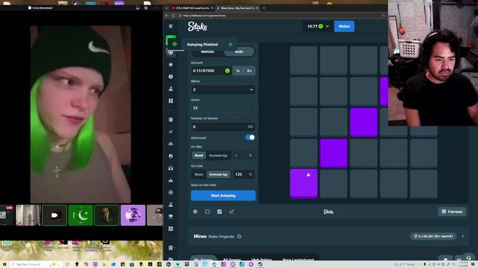The image size is (478, 268).
Task: Edit the Number of Games field
Action: coord(223,127)
